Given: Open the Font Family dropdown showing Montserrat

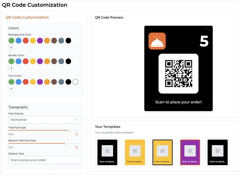Looking at the screenshot, I should click(x=44, y=120).
